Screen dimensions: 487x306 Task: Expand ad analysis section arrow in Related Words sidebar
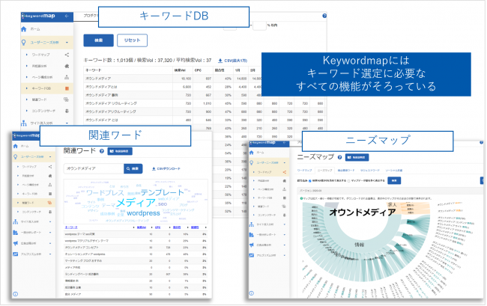[x=50, y=244]
